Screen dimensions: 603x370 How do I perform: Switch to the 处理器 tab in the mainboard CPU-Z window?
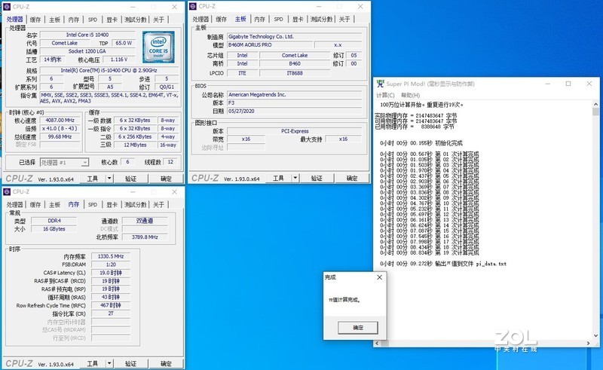pos(200,20)
